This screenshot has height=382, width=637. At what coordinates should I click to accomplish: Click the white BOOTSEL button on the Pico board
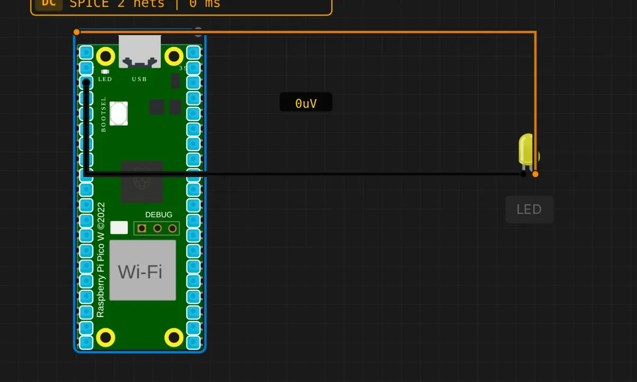click(x=119, y=113)
